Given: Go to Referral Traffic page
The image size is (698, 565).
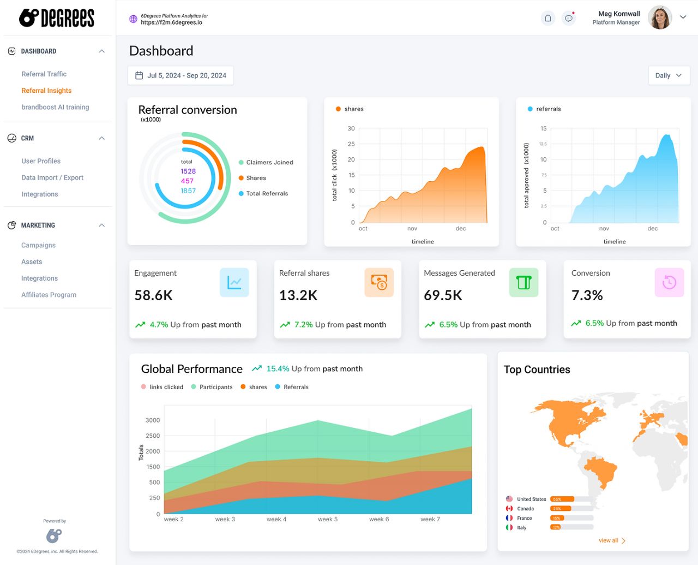Looking at the screenshot, I should [x=44, y=74].
